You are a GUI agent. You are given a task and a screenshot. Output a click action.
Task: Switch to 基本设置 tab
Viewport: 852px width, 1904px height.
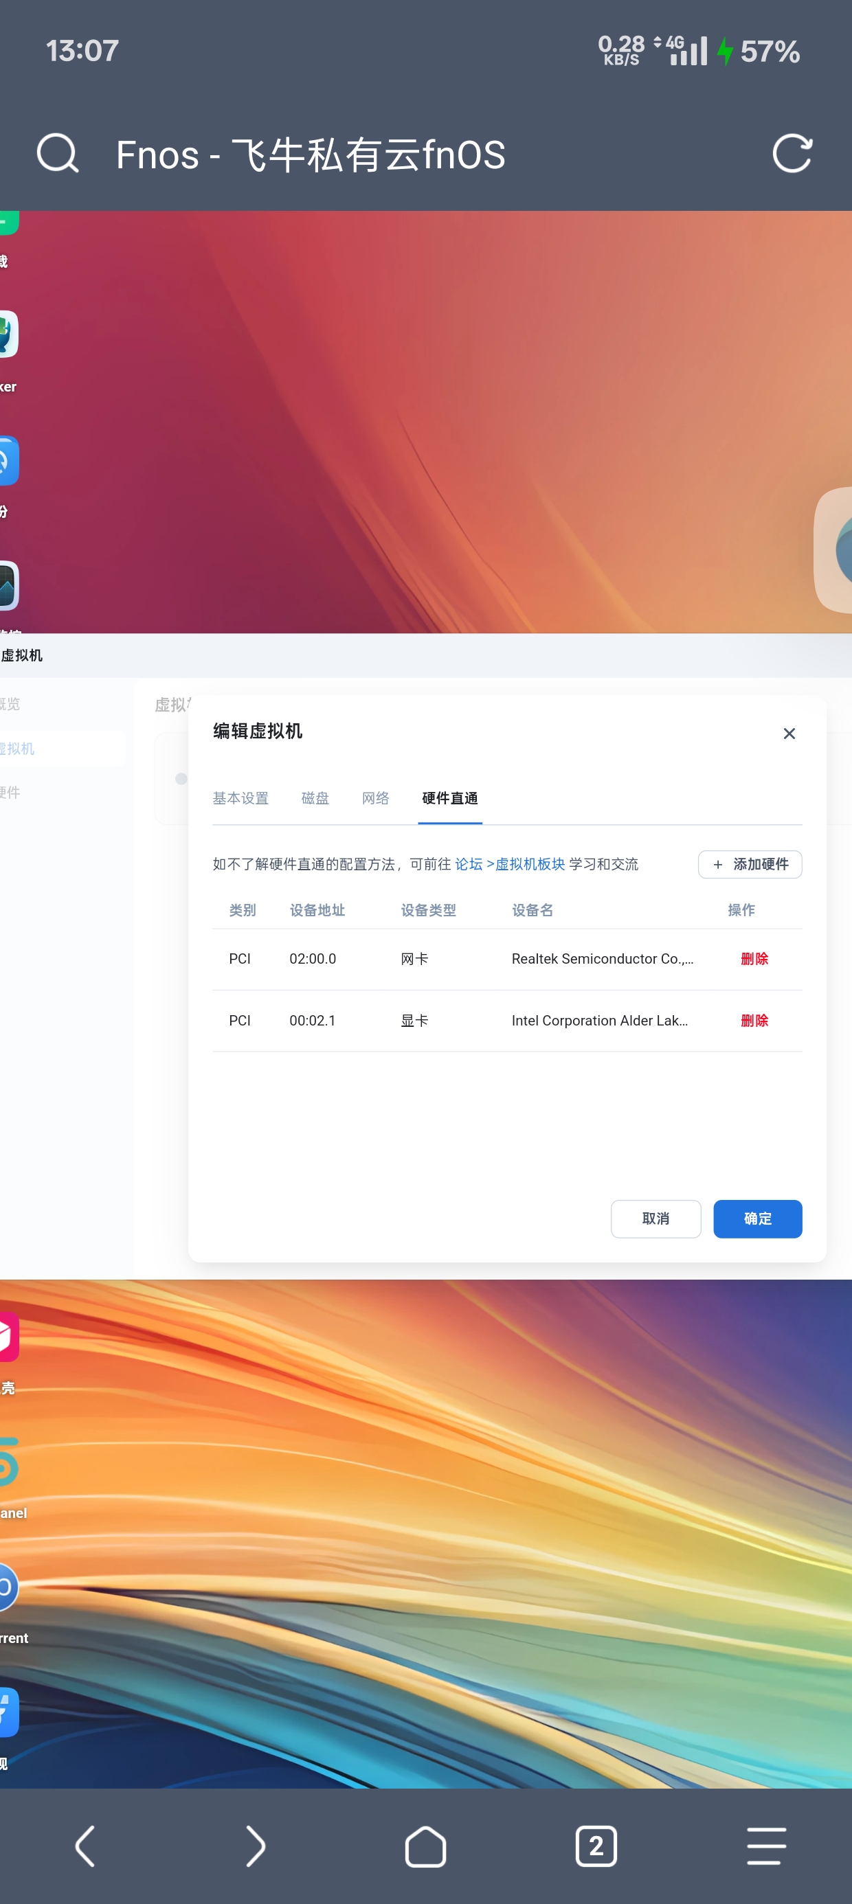point(240,797)
